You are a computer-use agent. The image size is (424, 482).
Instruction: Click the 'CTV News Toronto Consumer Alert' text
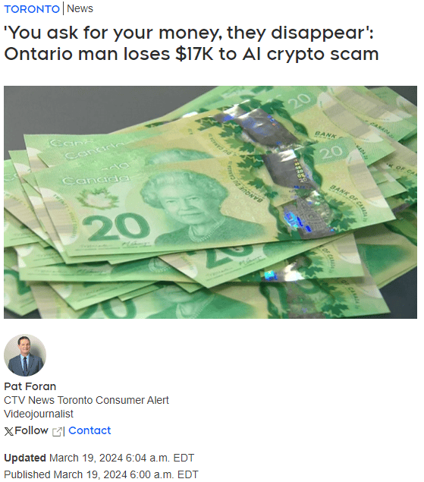click(86, 400)
